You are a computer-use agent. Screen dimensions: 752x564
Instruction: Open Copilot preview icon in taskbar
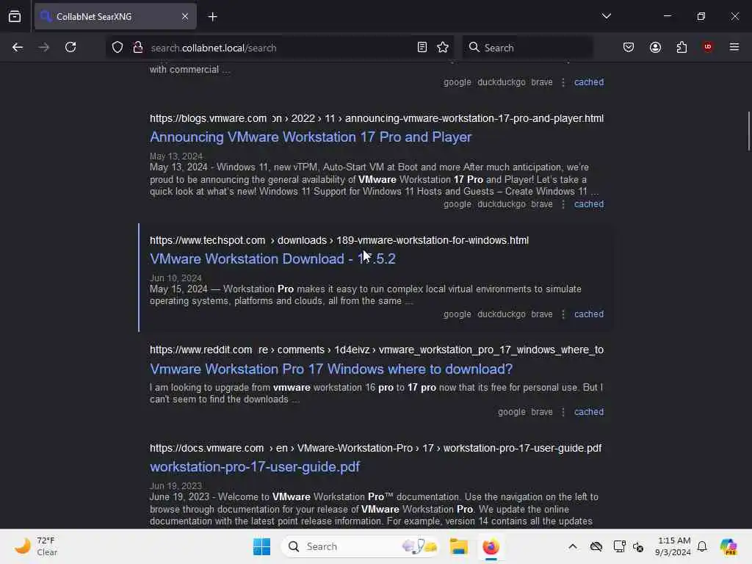pyautogui.click(x=728, y=546)
